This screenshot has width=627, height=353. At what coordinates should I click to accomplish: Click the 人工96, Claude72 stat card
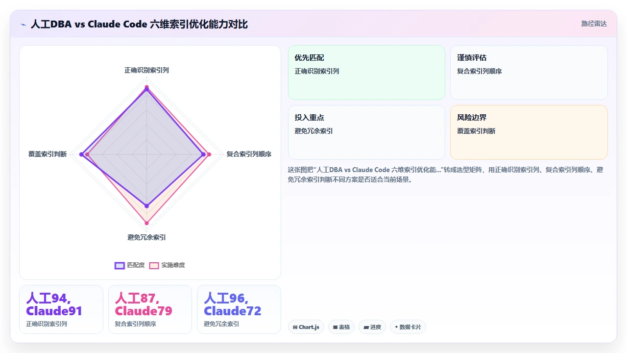pos(239,309)
